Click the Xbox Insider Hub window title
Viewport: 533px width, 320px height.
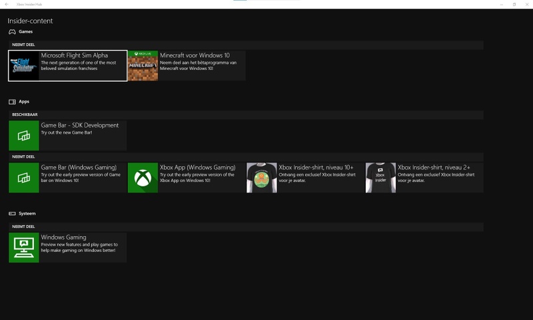pos(29,5)
